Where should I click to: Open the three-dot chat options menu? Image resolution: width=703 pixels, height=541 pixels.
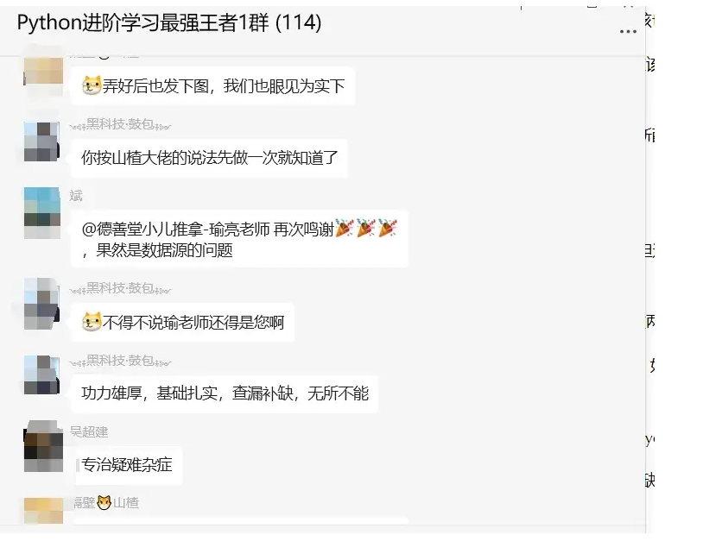pos(628,31)
